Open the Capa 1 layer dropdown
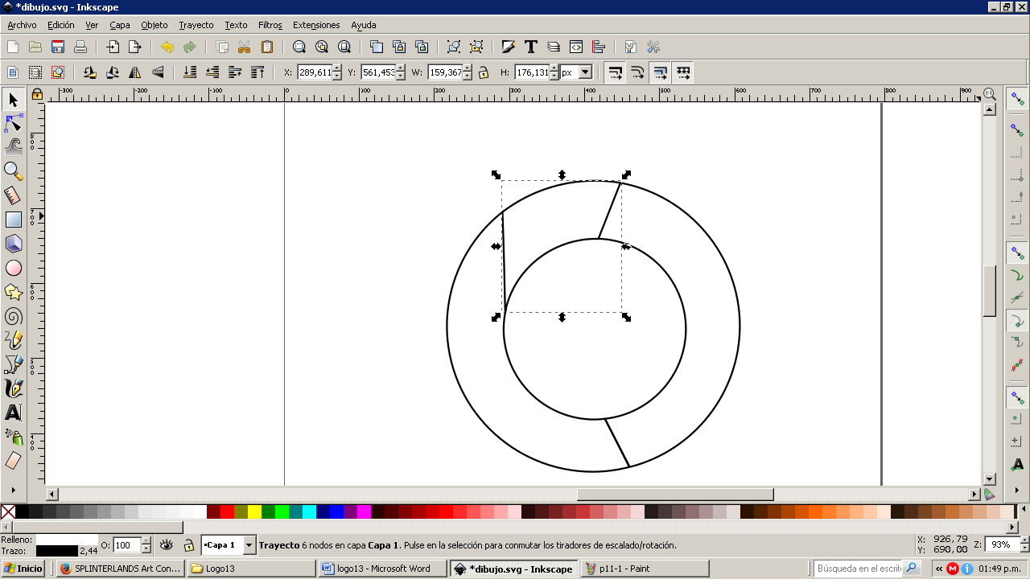 click(x=249, y=545)
